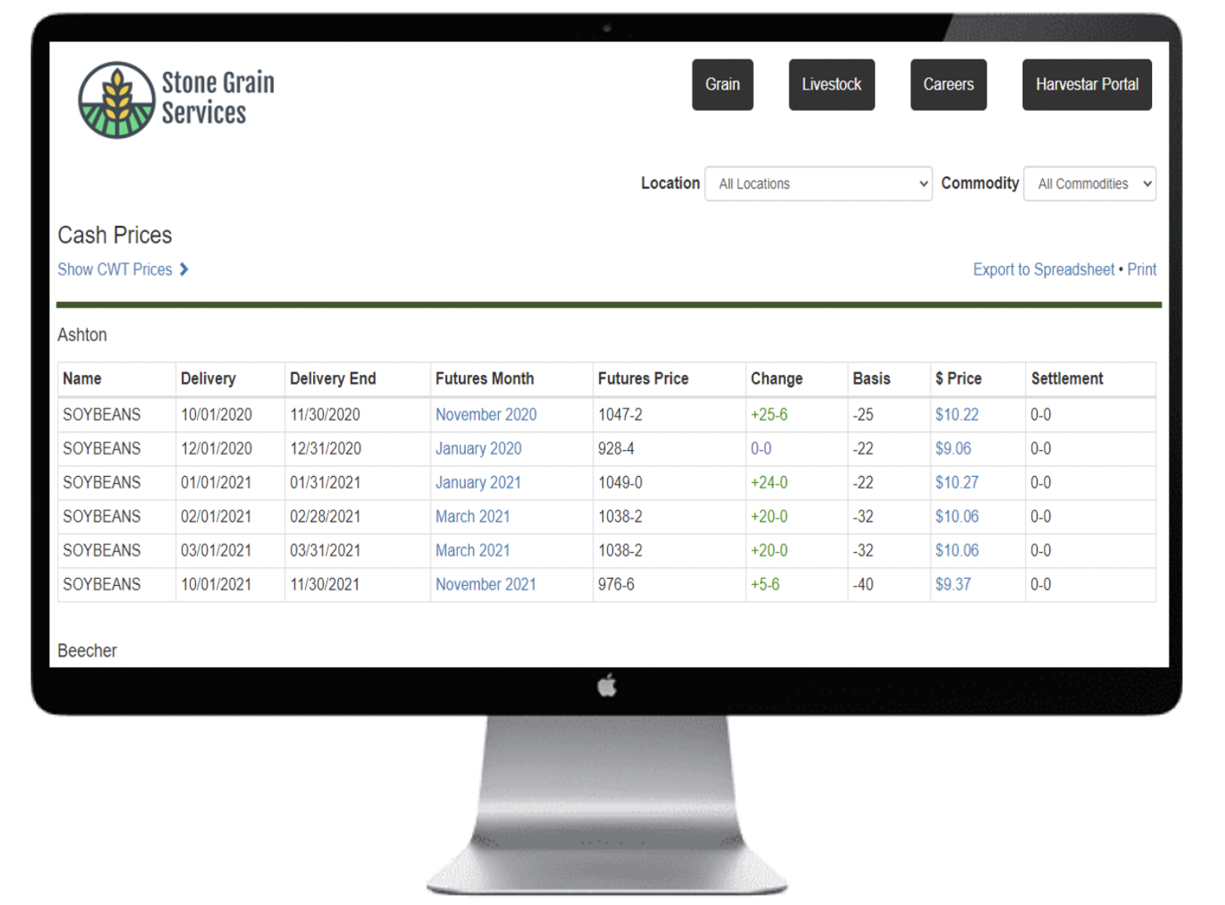The width and height of the screenshot is (1225, 905).
Task: Click the 10/01/2020 delivery date
Action: 216,414
